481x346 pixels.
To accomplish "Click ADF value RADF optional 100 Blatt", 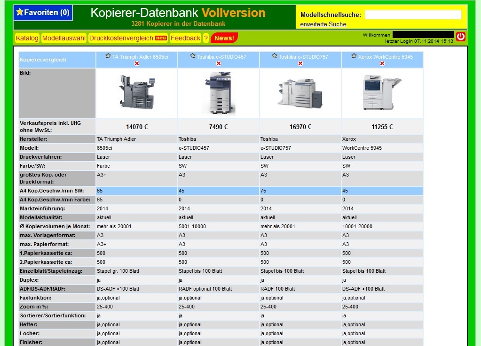I will pos(205,289).
